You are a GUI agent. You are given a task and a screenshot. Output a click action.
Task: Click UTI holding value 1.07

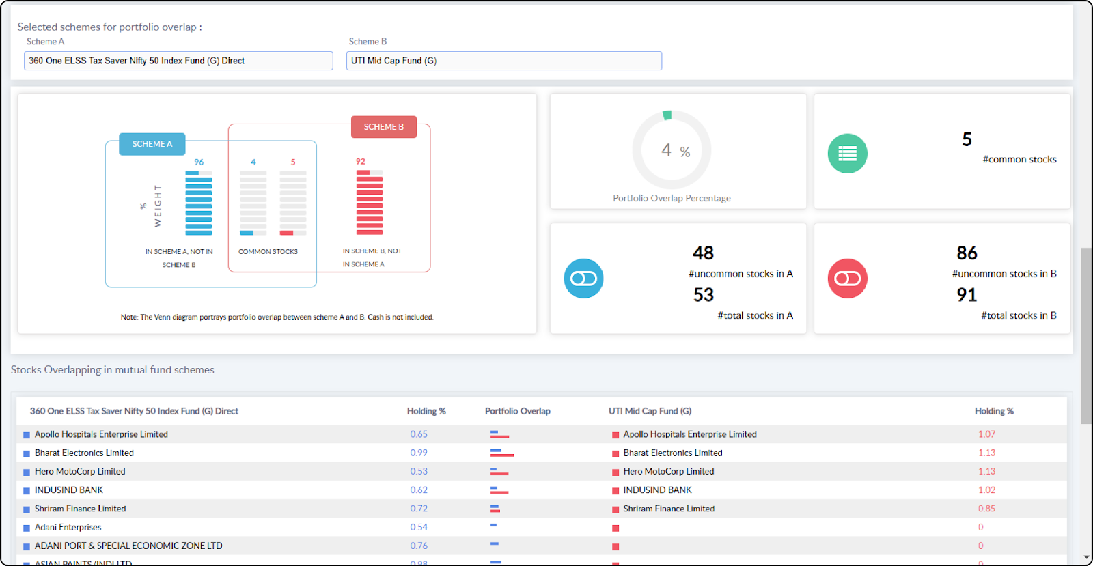tap(986, 434)
